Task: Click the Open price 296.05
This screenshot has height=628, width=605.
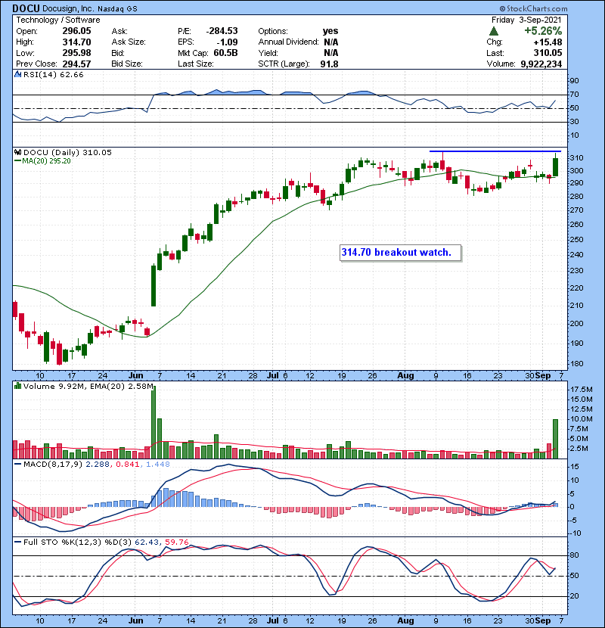Action: (76, 31)
